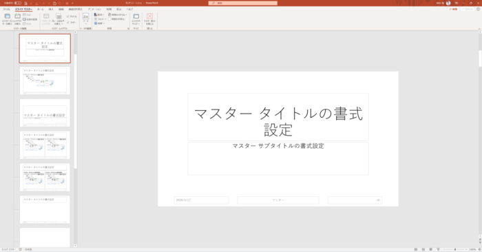Click the Comments (コメント) button
The width and height of the screenshot is (482, 252).
[468, 9]
